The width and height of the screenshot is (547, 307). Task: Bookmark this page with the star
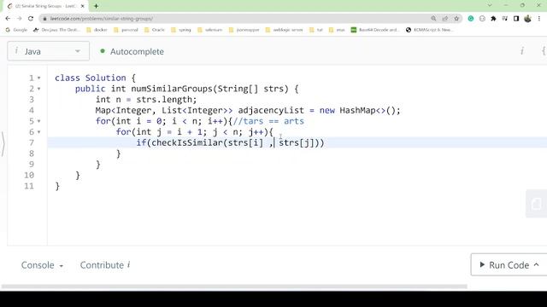(456, 19)
